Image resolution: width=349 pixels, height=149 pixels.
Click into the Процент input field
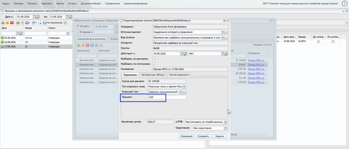point(167,97)
